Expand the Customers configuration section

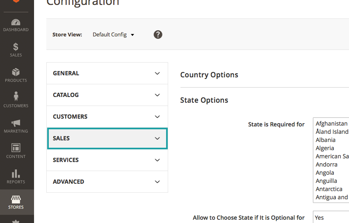(x=107, y=117)
